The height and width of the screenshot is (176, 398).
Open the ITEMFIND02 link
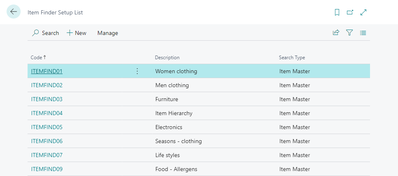pyautogui.click(x=47, y=85)
